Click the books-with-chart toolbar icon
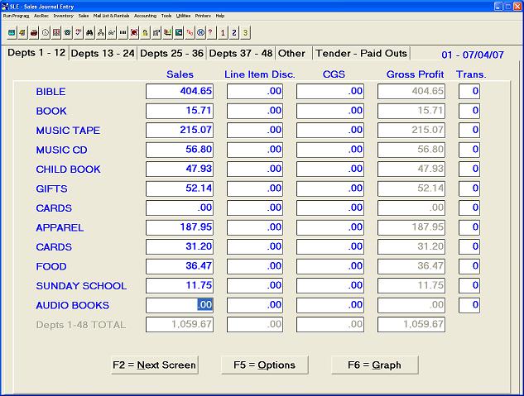The width and height of the screenshot is (524, 396). click(167, 33)
